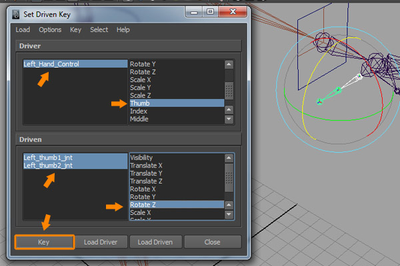Minimize the Set Driven Key window
Screen dimensions: 400x266
pyautogui.click(x=194, y=12)
